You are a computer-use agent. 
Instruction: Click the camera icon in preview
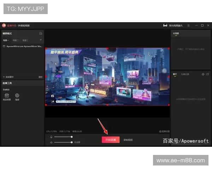click(x=53, y=96)
